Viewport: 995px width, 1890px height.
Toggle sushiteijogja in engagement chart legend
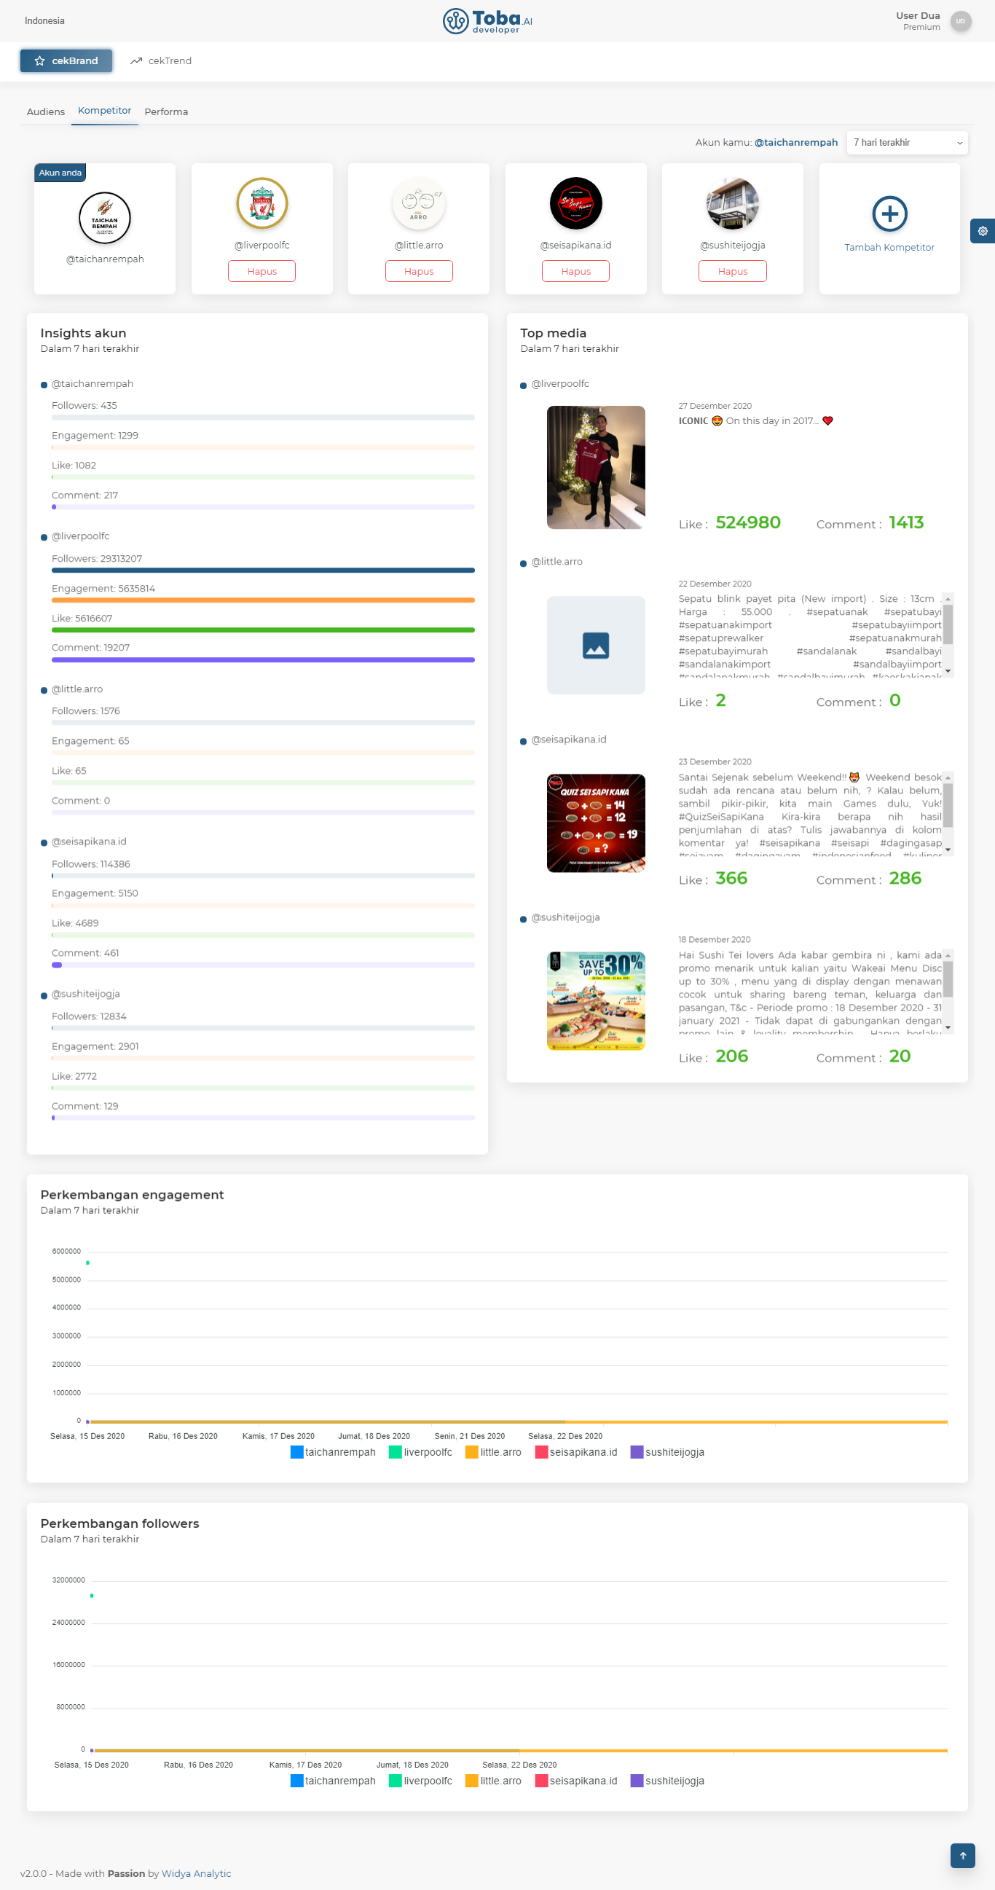point(667,1452)
